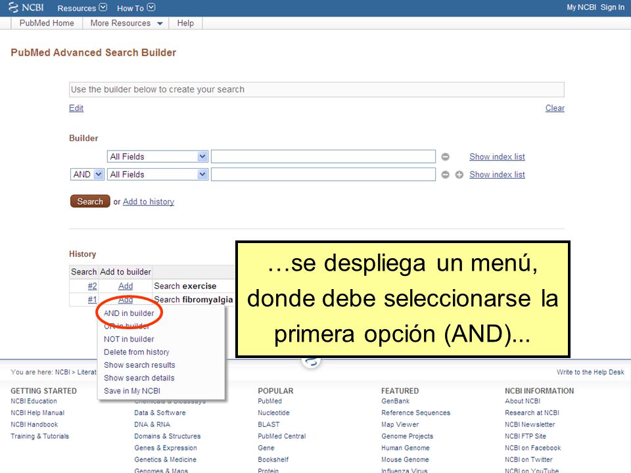Go to PubMed Home
The image size is (631, 473).
(x=47, y=24)
